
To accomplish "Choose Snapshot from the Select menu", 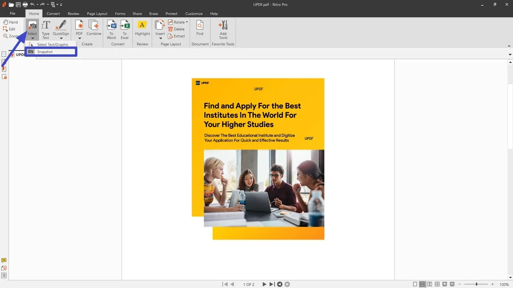I will (45, 52).
